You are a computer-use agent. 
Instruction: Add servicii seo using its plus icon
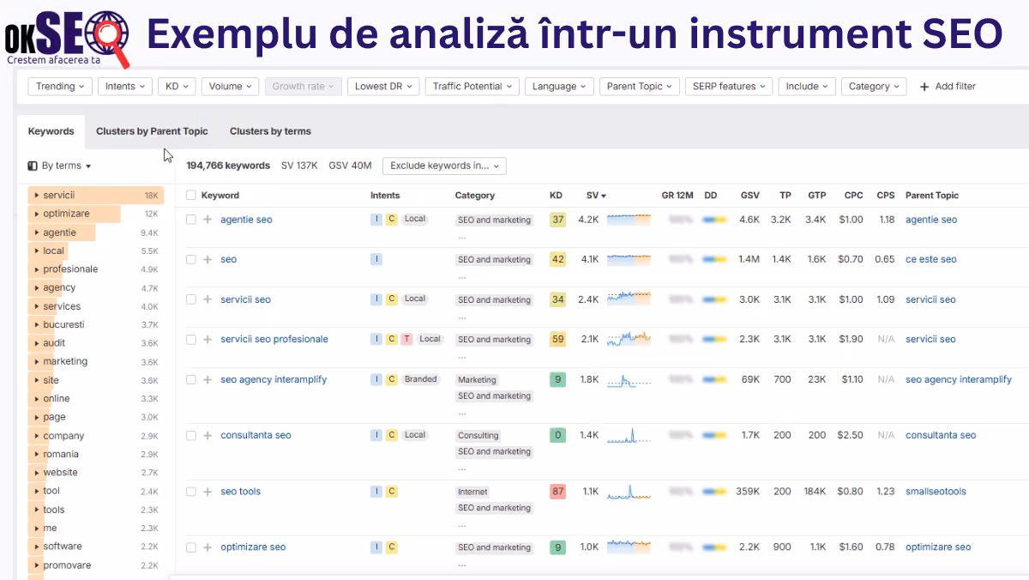point(208,299)
